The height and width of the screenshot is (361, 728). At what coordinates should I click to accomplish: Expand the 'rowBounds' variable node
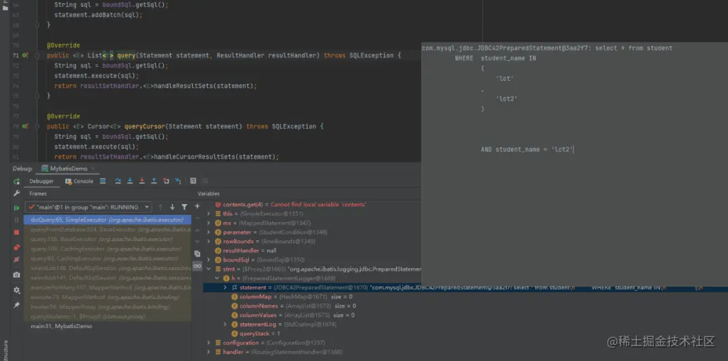(x=209, y=241)
